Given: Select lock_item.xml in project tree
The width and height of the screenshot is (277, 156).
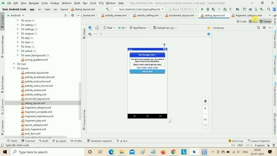Looking at the screenshot, I should 32,133.
